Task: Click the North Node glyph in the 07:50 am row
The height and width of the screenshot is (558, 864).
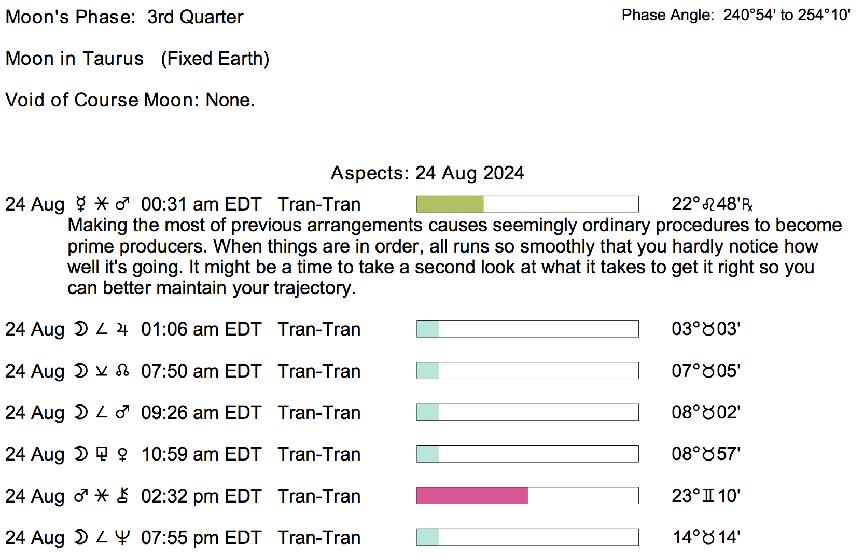Action: (x=122, y=371)
